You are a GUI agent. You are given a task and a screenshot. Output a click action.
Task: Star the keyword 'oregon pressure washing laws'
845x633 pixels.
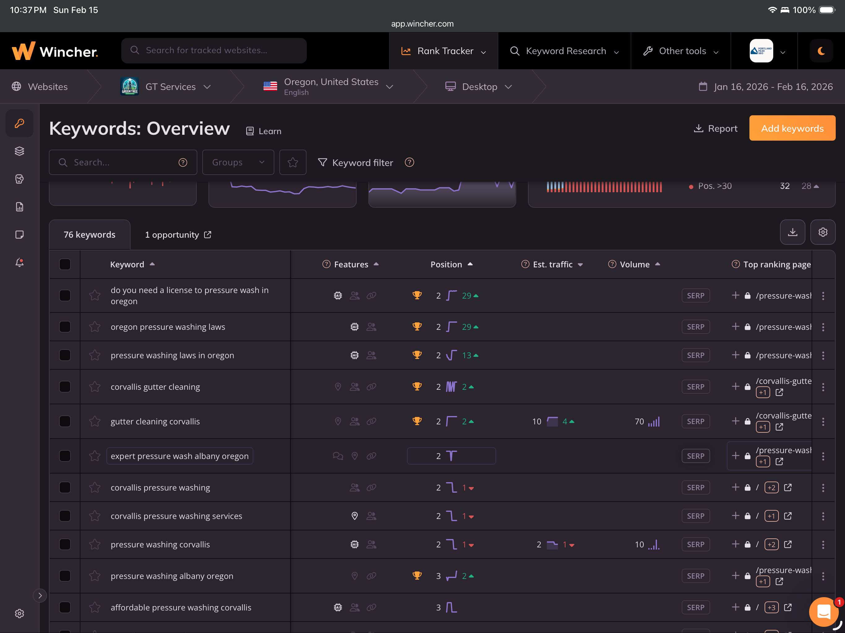(95, 327)
